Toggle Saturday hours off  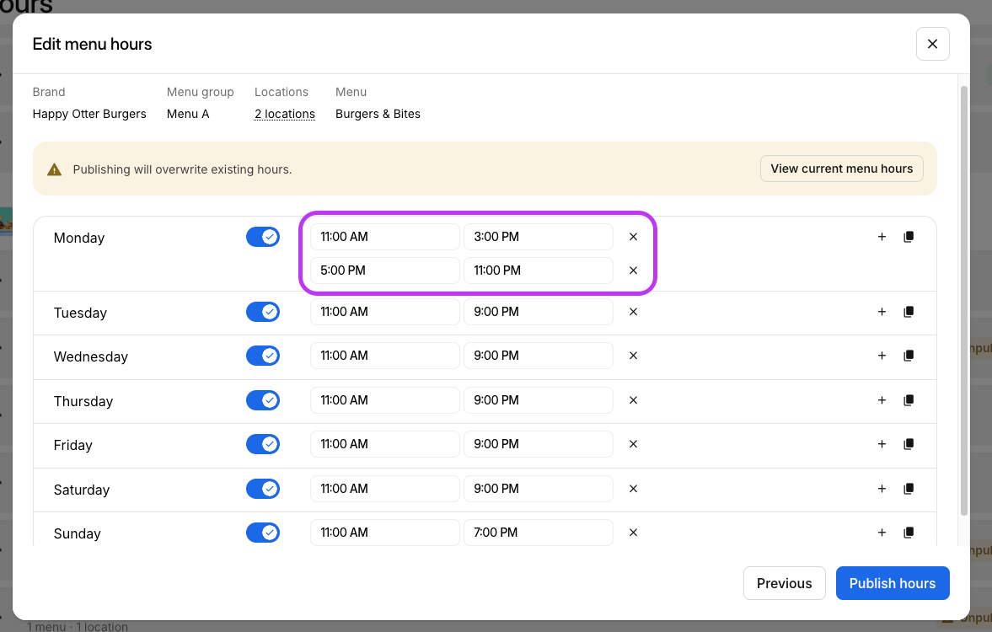pyautogui.click(x=263, y=489)
